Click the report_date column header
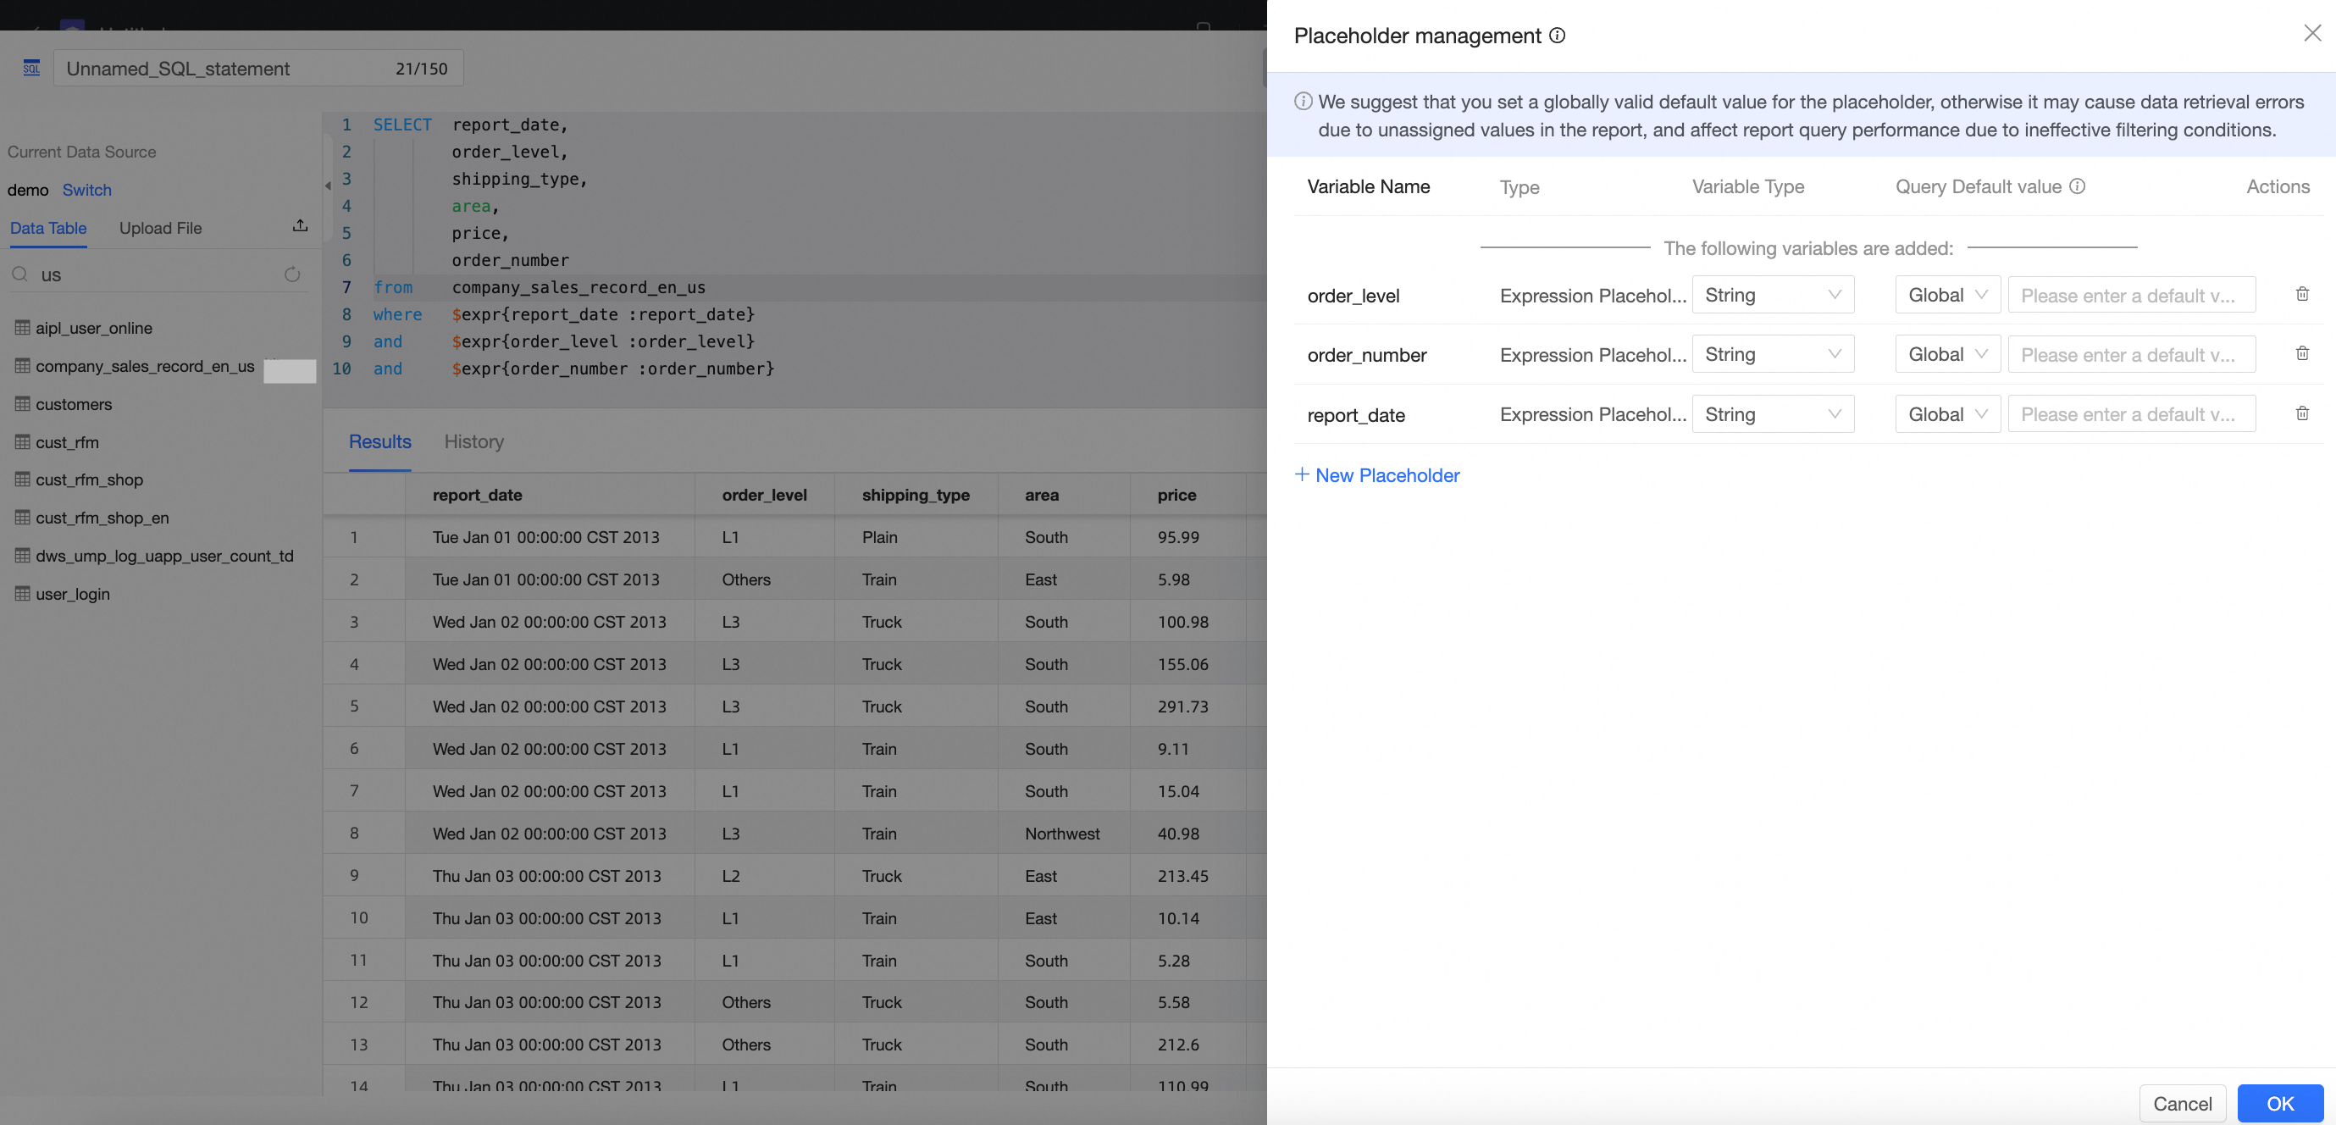 click(x=477, y=495)
